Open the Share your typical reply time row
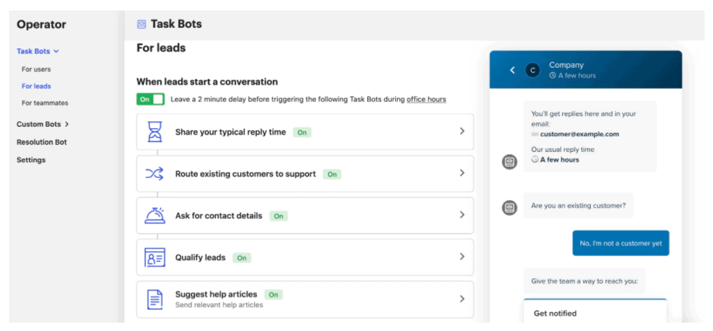This screenshot has height=331, width=713. pyautogui.click(x=305, y=132)
